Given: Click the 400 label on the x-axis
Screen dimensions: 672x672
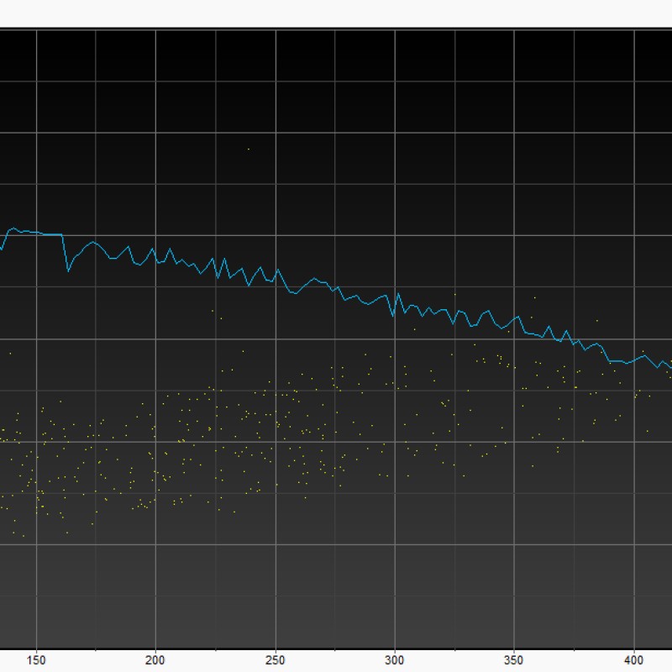Looking at the screenshot, I should [634, 659].
